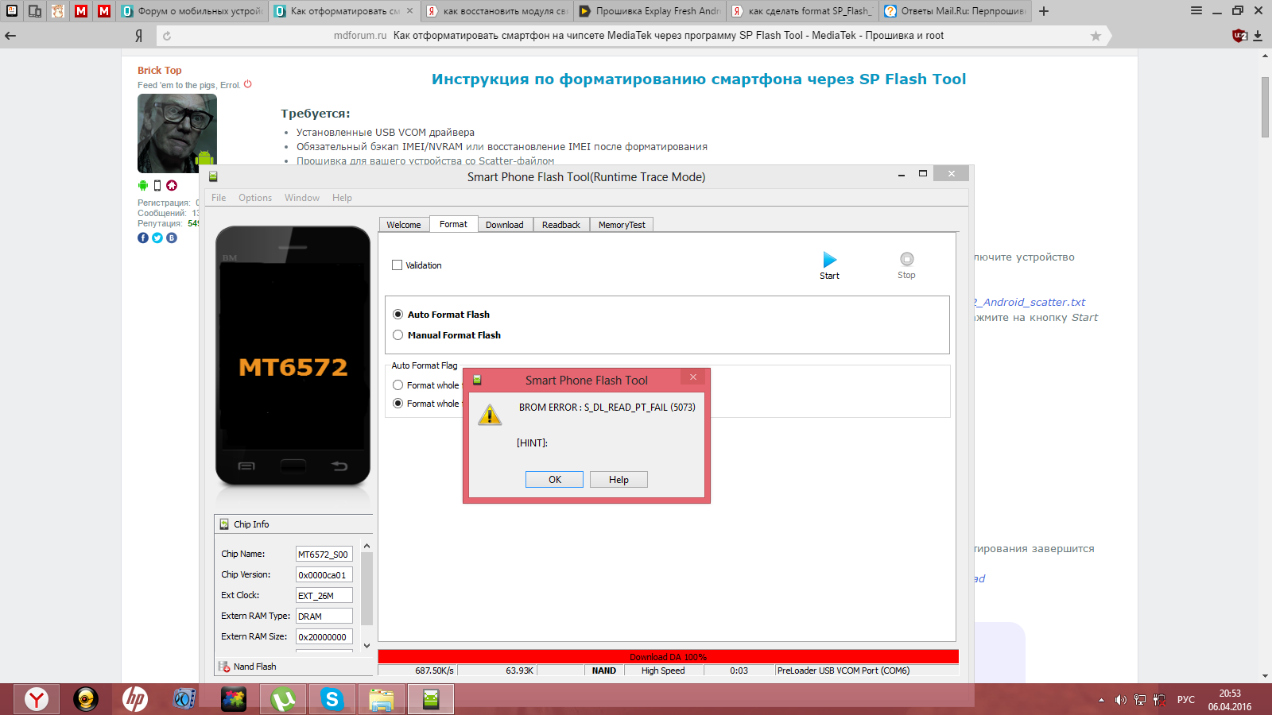The width and height of the screenshot is (1272, 715).
Task: Select the Manual Format Flash radio button
Action: [398, 335]
